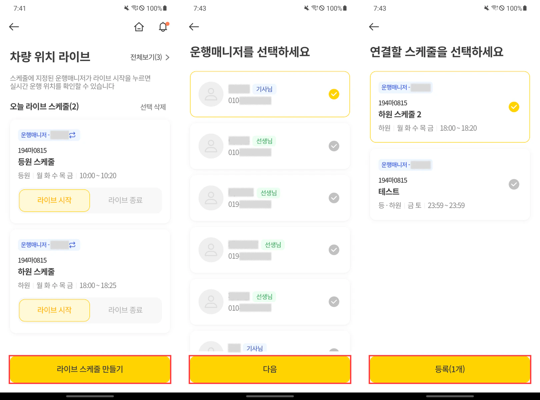Go back from driving manager selection
Viewport: 540px width, 400px height.
click(194, 27)
